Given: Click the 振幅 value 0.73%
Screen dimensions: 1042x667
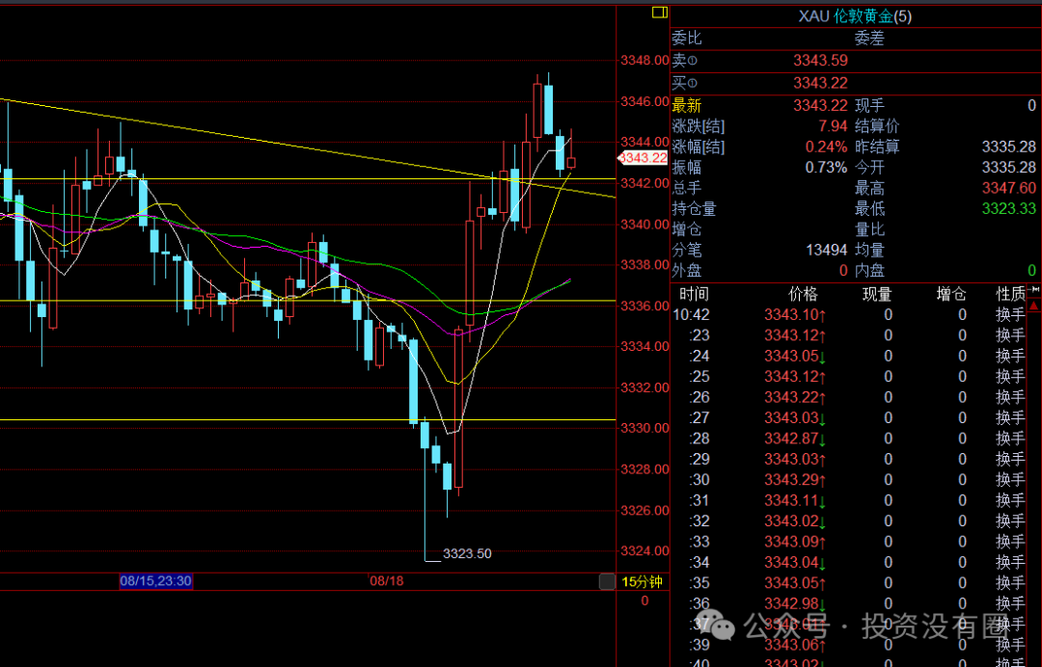Looking at the screenshot, I should 826,168.
